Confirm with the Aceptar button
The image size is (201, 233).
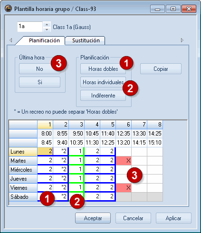(x=93, y=218)
